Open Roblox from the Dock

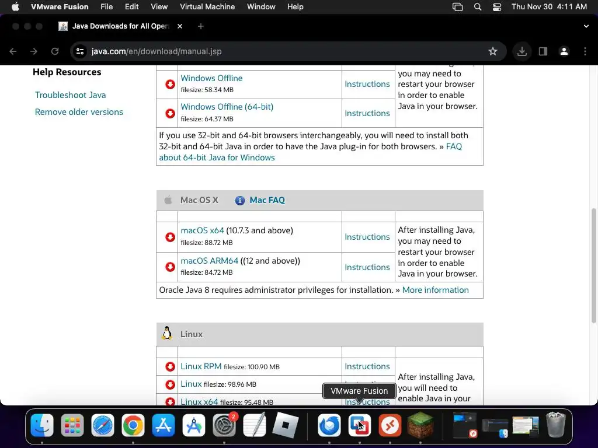click(285, 425)
